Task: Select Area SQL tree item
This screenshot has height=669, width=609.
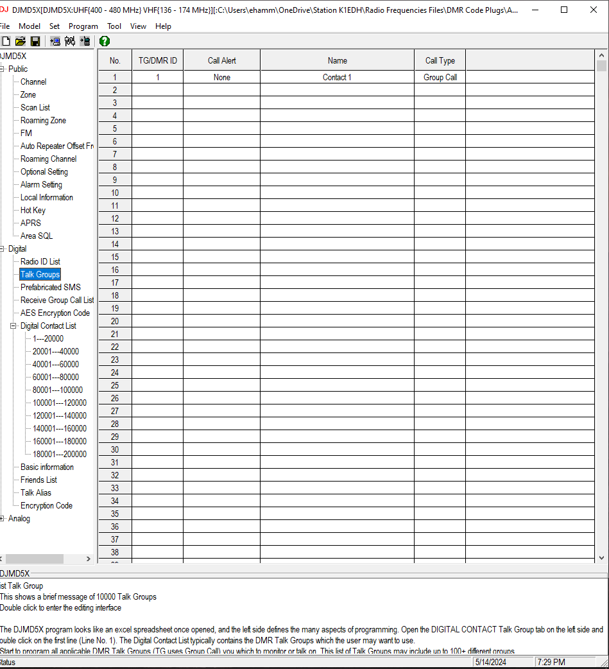Action: point(36,236)
